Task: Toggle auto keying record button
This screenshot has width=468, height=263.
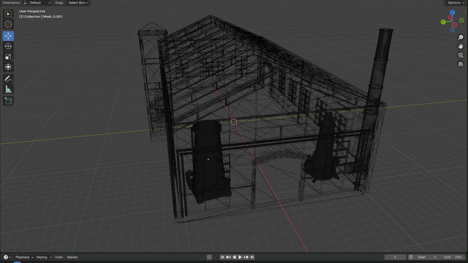Action: tap(209, 257)
